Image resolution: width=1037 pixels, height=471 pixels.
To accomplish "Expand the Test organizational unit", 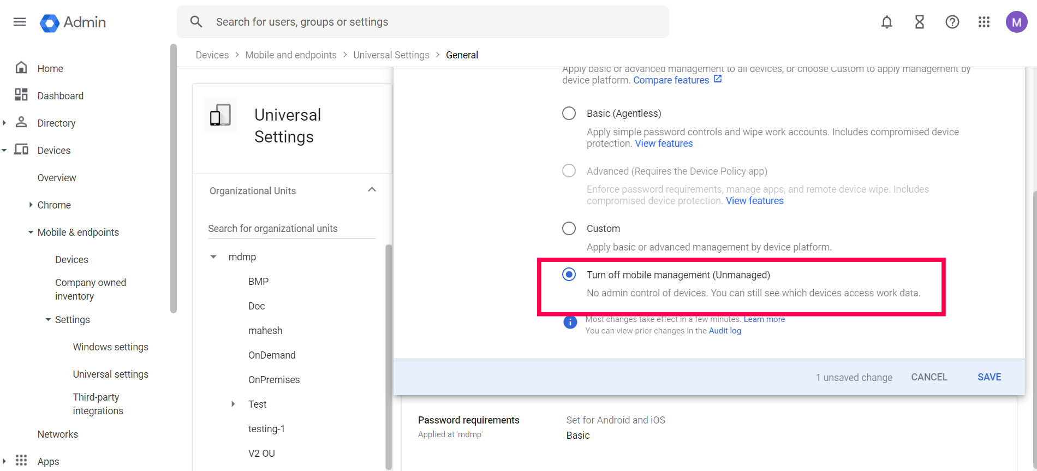I will 233,404.
